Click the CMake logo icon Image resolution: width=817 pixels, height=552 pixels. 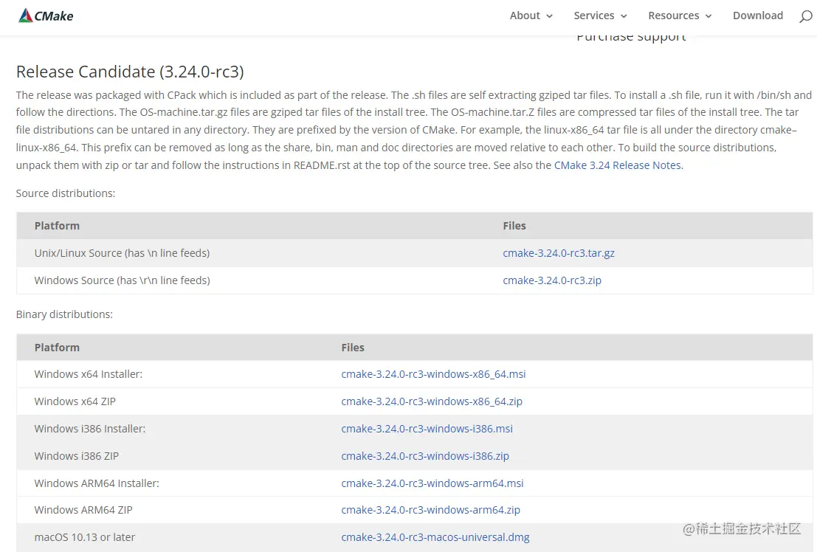26,15
